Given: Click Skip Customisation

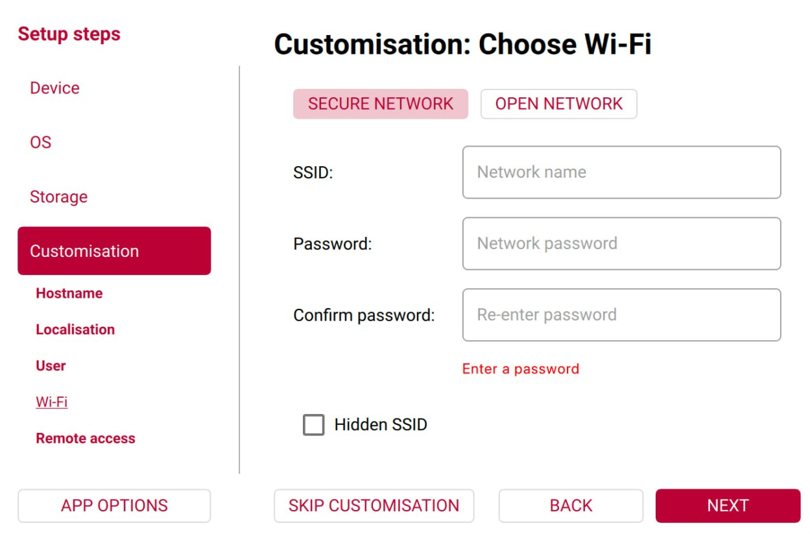Looking at the screenshot, I should pos(374,505).
